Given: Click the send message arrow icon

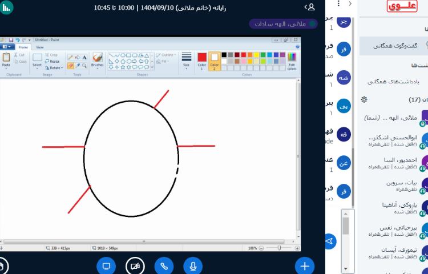Looking at the screenshot, I should click(x=330, y=241).
